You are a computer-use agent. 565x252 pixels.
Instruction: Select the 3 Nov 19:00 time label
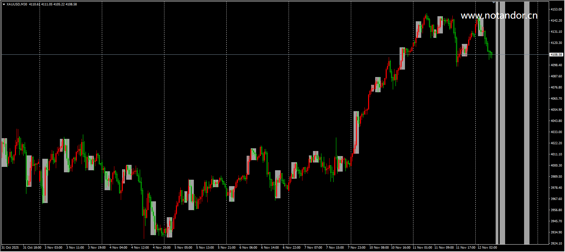(x=97, y=248)
